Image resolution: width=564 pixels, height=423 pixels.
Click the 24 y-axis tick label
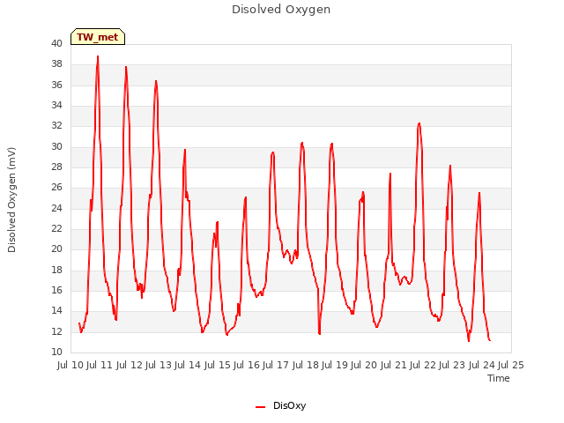56,208
